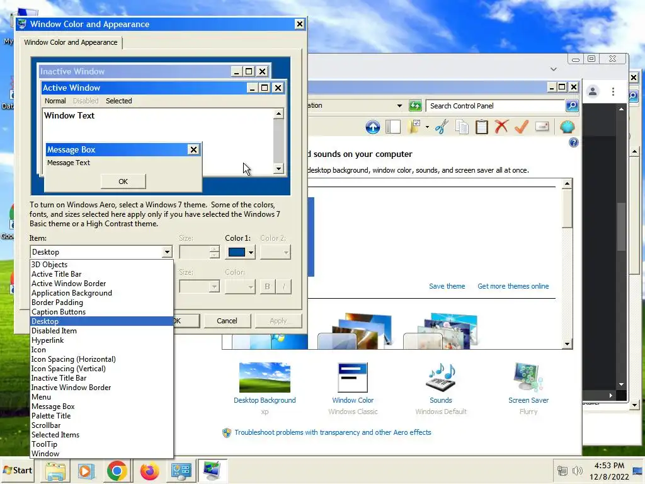
Task: Click the scissors Cut toolbar icon
Action: 442,127
